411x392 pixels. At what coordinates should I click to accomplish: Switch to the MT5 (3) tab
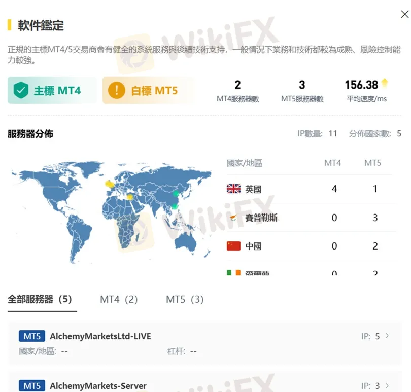point(185,299)
